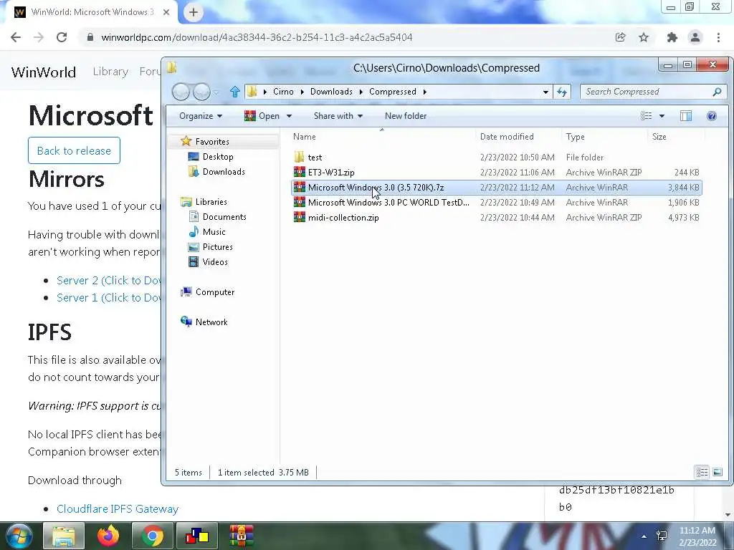Viewport: 734px width, 550px height.
Task: Click the Windows Start button
Action: coord(19,536)
